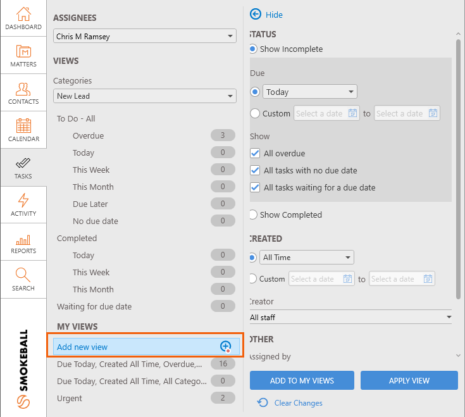Open the Activity section
The height and width of the screenshot is (417, 465).
tap(23, 205)
